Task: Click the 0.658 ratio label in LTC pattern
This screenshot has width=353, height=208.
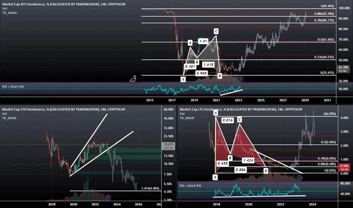Action: coord(222,163)
